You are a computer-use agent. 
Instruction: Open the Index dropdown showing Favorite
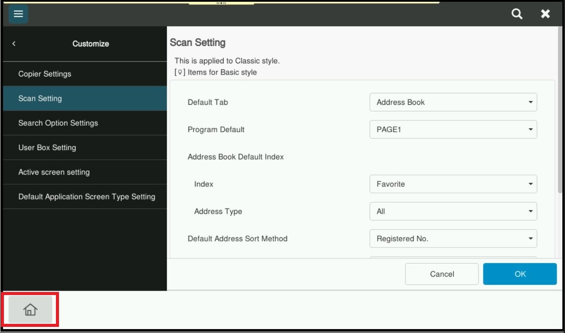(453, 184)
